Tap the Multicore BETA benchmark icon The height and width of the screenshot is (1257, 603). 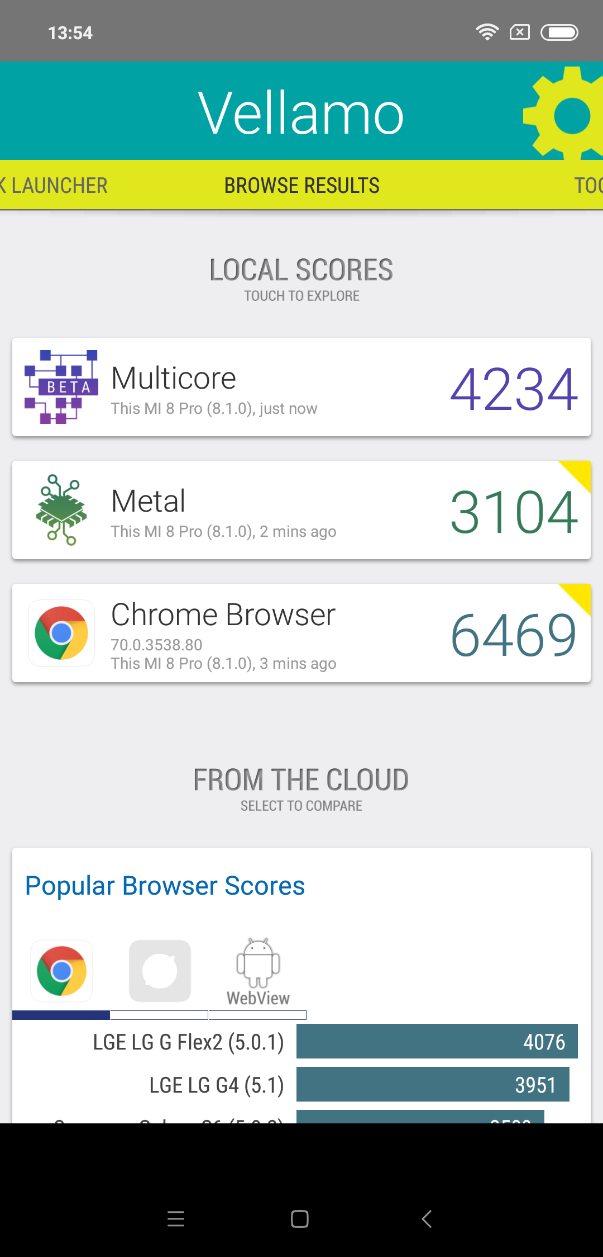61,387
